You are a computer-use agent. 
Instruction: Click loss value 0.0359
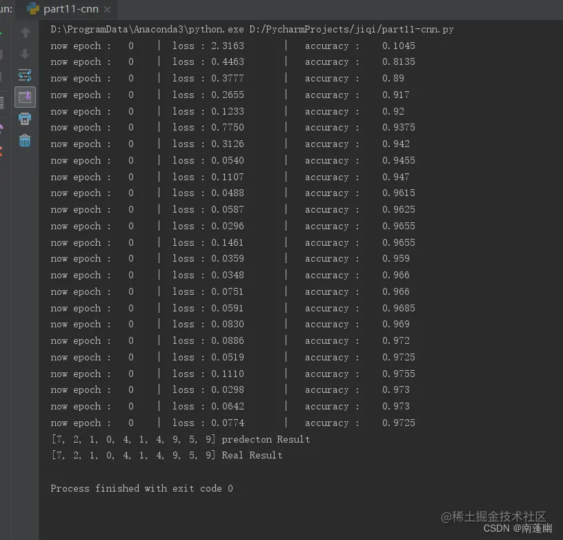[228, 258]
